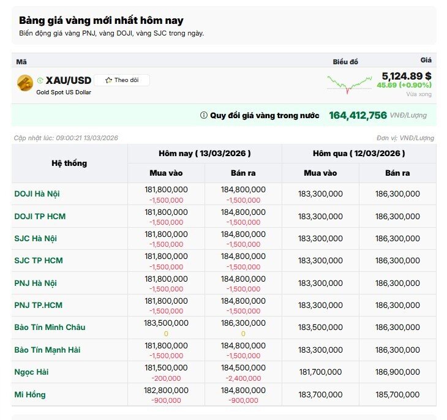Click the gold bar XAU/USD icon
This screenshot has height=420, width=447.
click(25, 83)
